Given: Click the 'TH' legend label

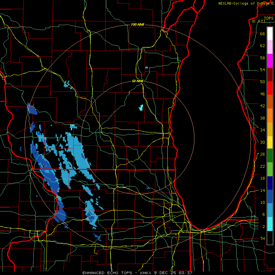Looking at the screenshot, I should pos(262,239).
